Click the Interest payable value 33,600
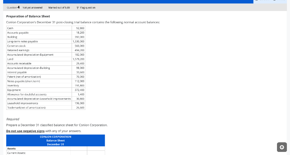 pyautogui.click(x=80, y=73)
